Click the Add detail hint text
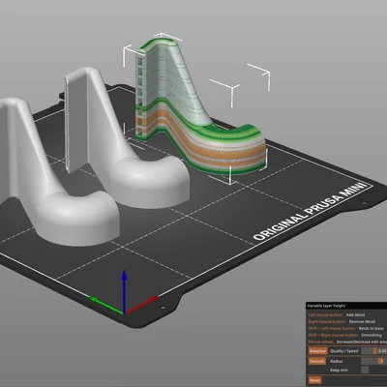 [355, 314]
